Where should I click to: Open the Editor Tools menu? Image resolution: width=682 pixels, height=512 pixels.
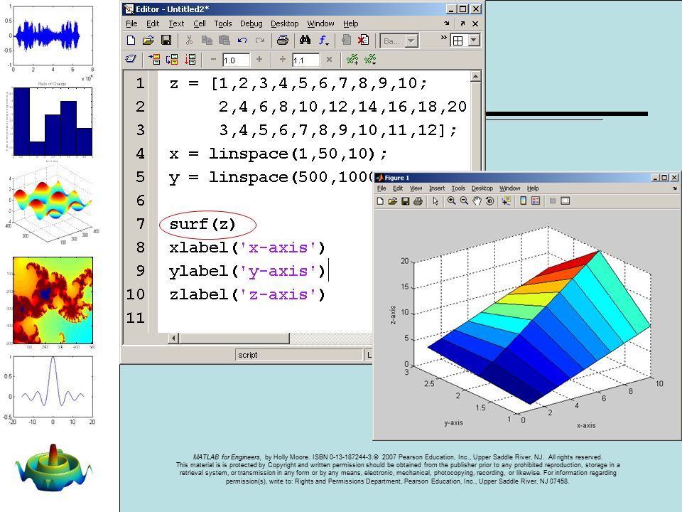pyautogui.click(x=222, y=23)
